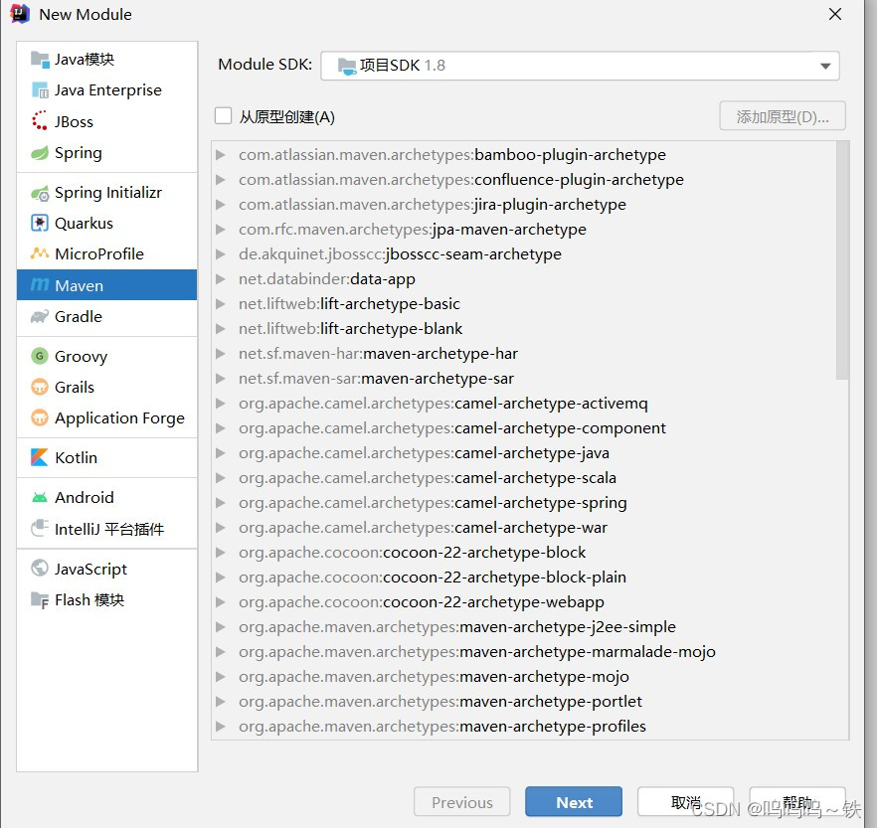The height and width of the screenshot is (828, 877).
Task: Click the 添加原型(D)... button
Action: coord(782,116)
